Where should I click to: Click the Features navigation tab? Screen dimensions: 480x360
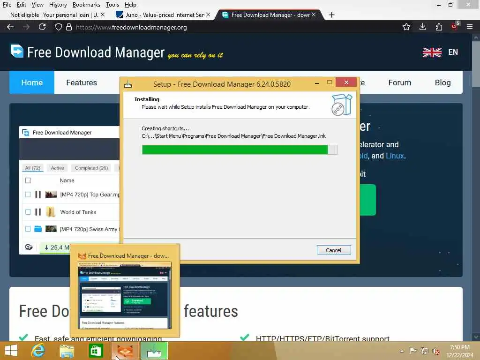82,82
